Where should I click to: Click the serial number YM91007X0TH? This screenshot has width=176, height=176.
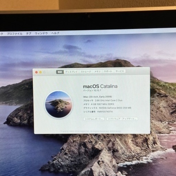coord(105,112)
